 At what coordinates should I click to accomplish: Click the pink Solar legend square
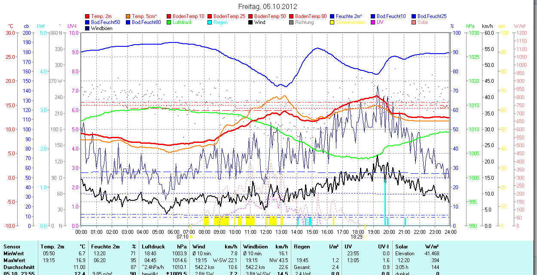pos(414,22)
